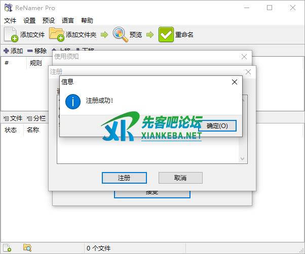Click the Preview (预览) magnifier icon
The image size is (305, 254).
tap(120, 34)
